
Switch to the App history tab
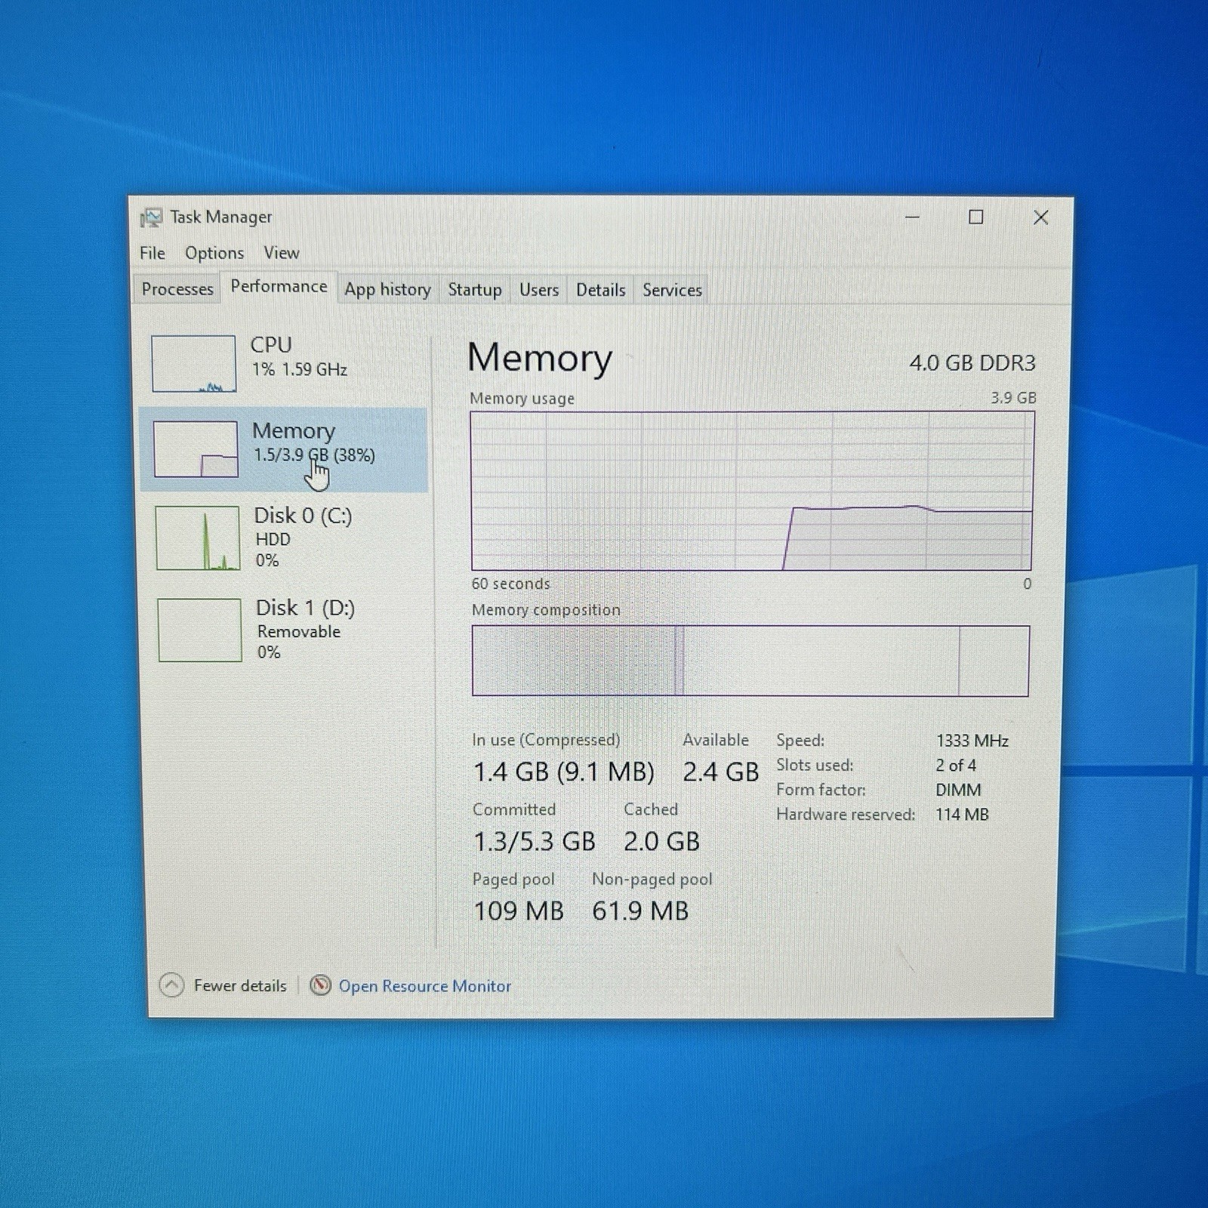[387, 289]
